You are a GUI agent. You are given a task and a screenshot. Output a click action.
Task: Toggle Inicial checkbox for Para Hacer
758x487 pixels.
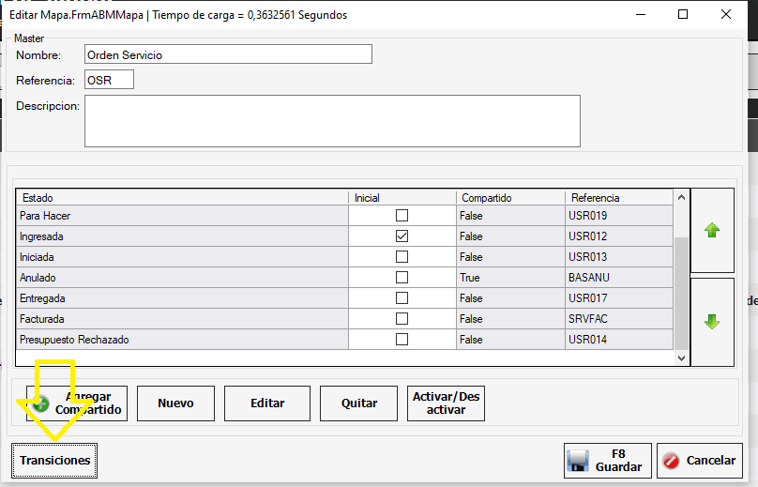(x=402, y=216)
